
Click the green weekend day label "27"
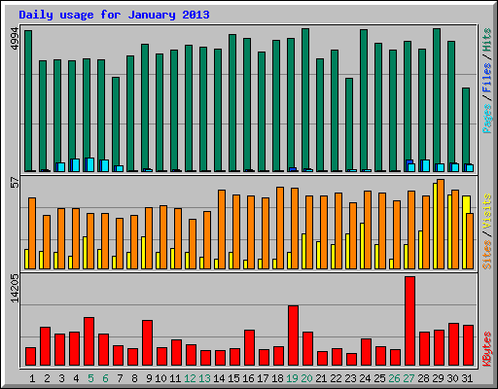pos(409,378)
